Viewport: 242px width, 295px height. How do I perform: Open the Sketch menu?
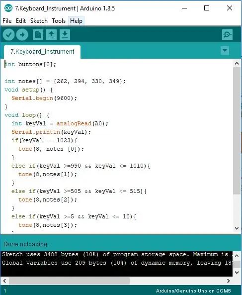(39, 21)
